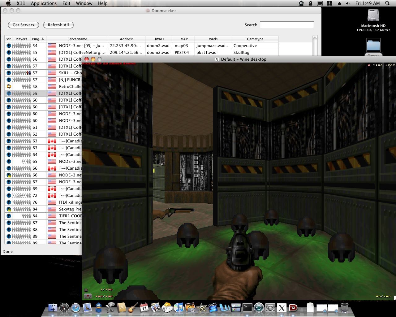This screenshot has width=396, height=317.
Task: Select the Sexytag server row
Action: coord(70,209)
